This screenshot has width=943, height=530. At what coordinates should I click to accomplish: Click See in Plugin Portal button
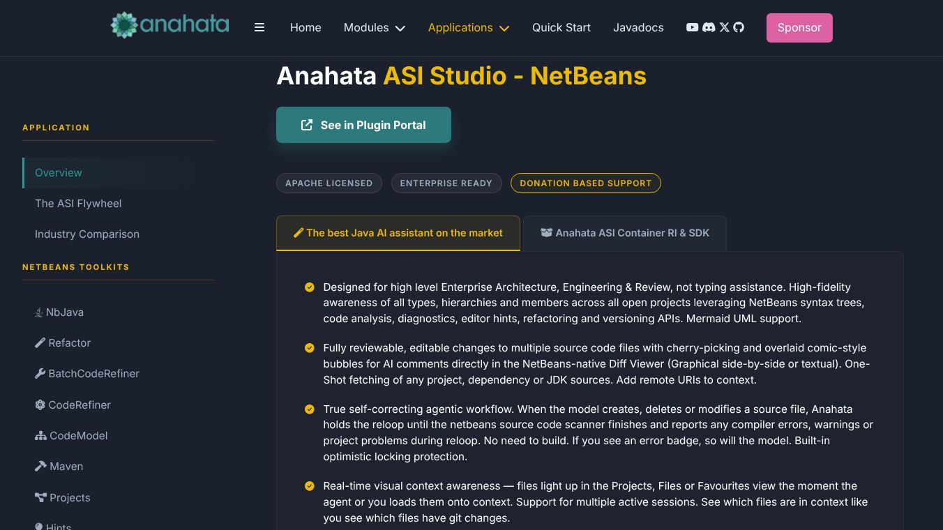click(363, 125)
